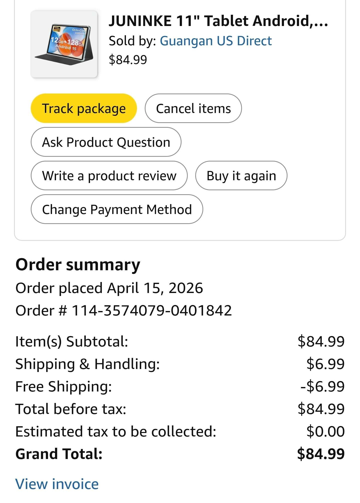Viewport: 360px width, 503px height.
Task: Click the estimated tax $0.00 value
Action: [x=325, y=431]
